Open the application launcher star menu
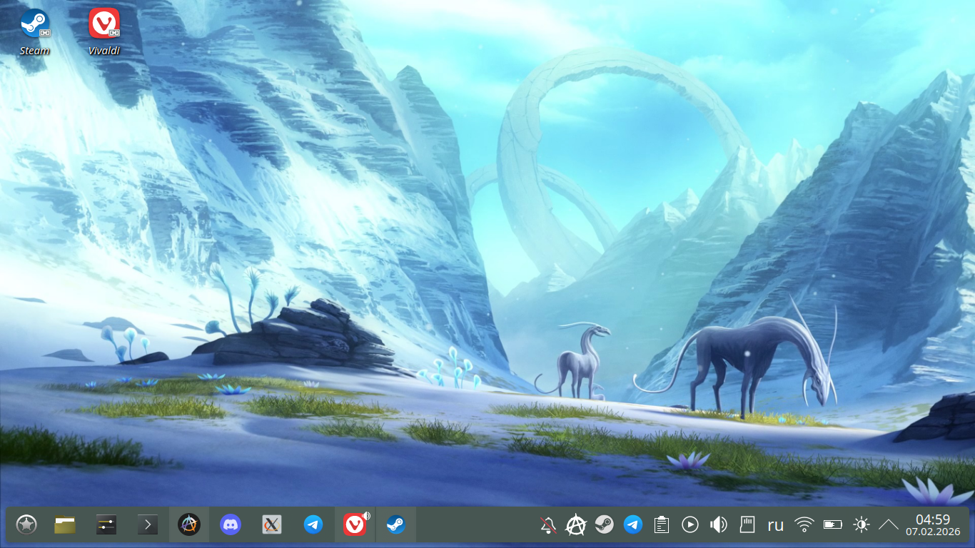The width and height of the screenshot is (975, 548). [26, 525]
